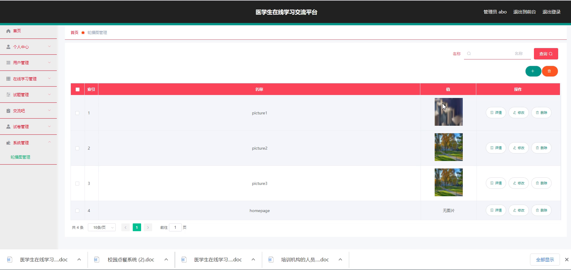Click 删除 for the picture3 row
This screenshot has width=571, height=270.
pos(541,183)
